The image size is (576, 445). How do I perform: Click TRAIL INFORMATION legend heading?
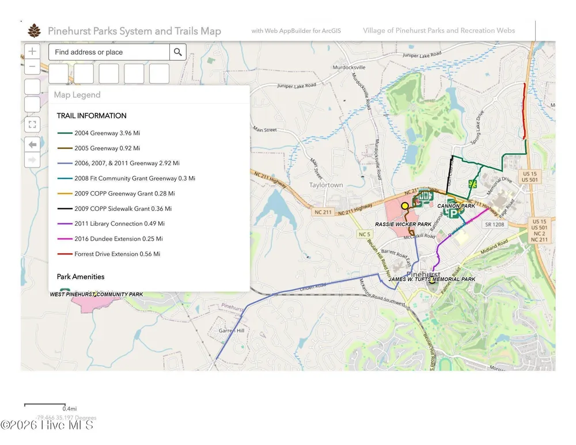[92, 116]
